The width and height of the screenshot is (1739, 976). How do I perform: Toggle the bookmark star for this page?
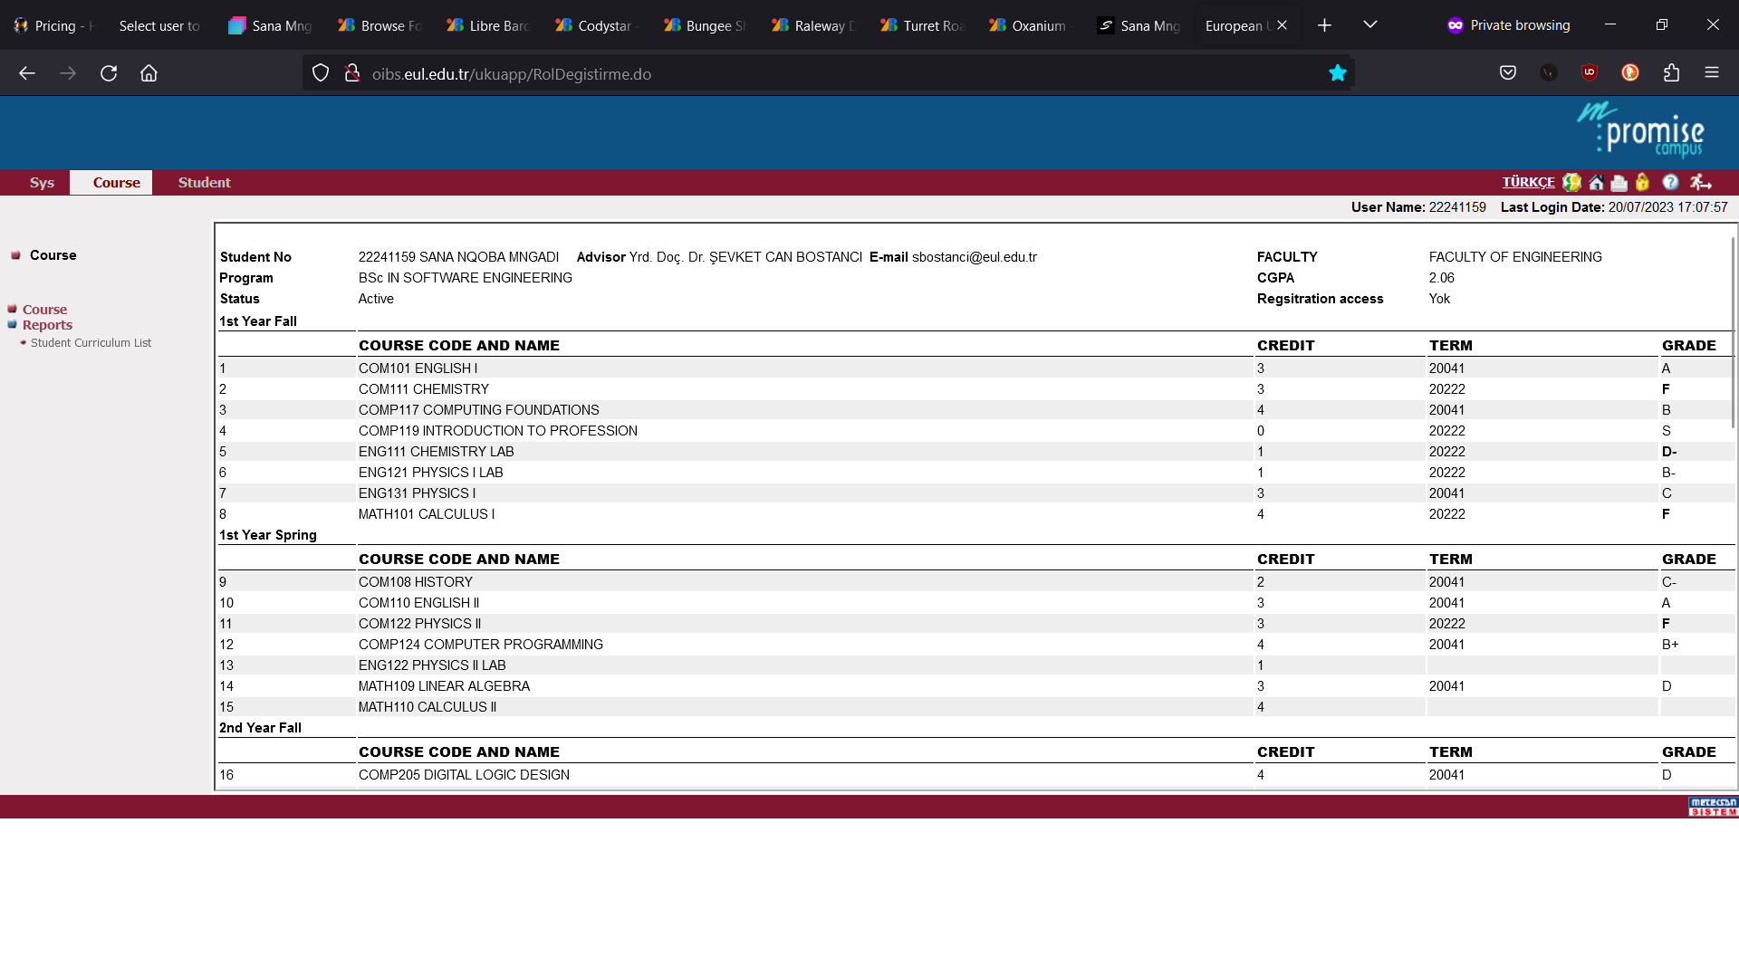pos(1337,73)
